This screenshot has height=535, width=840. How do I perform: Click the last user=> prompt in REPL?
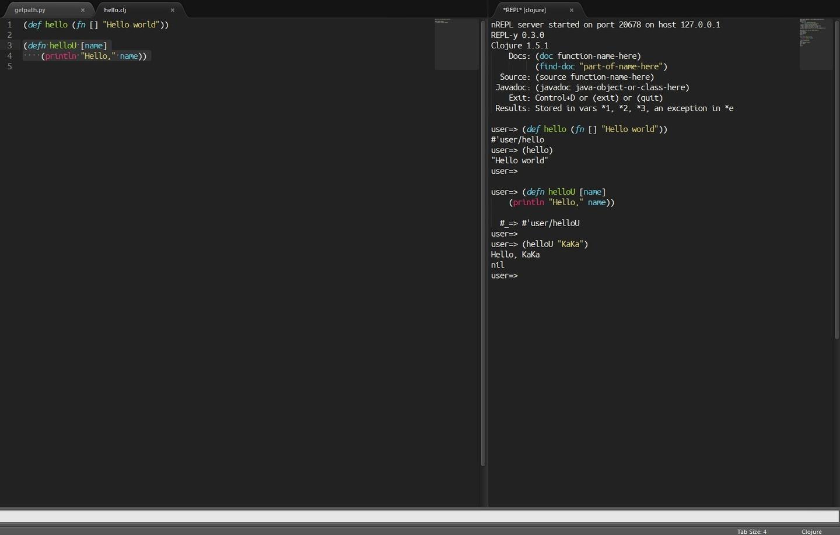tap(504, 276)
